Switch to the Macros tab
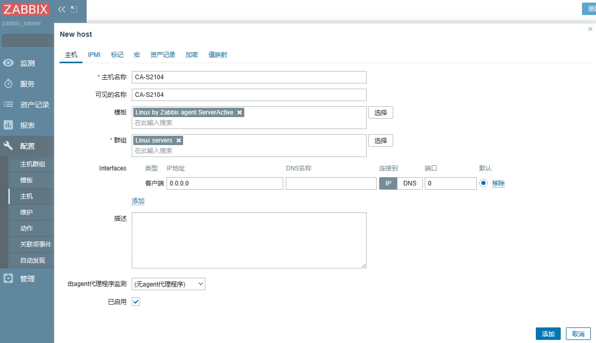The image size is (596, 343). (x=137, y=55)
